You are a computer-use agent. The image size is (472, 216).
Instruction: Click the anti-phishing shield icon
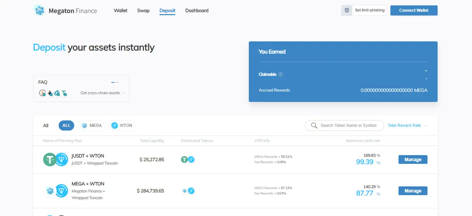click(x=347, y=10)
